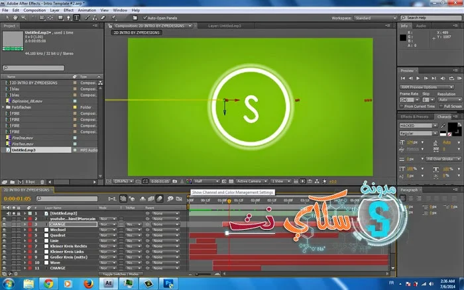Click the Project panel search field
Viewport: 464px width, 290px height.
pos(33,68)
